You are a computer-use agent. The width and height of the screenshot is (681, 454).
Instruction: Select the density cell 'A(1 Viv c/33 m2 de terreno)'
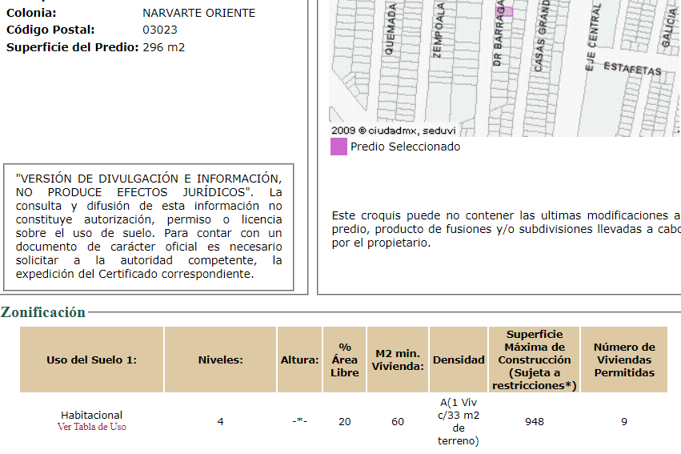click(x=459, y=421)
